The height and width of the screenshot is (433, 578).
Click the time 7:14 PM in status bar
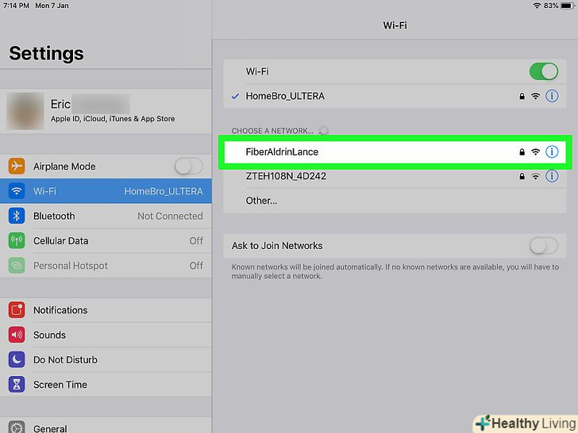16,6
